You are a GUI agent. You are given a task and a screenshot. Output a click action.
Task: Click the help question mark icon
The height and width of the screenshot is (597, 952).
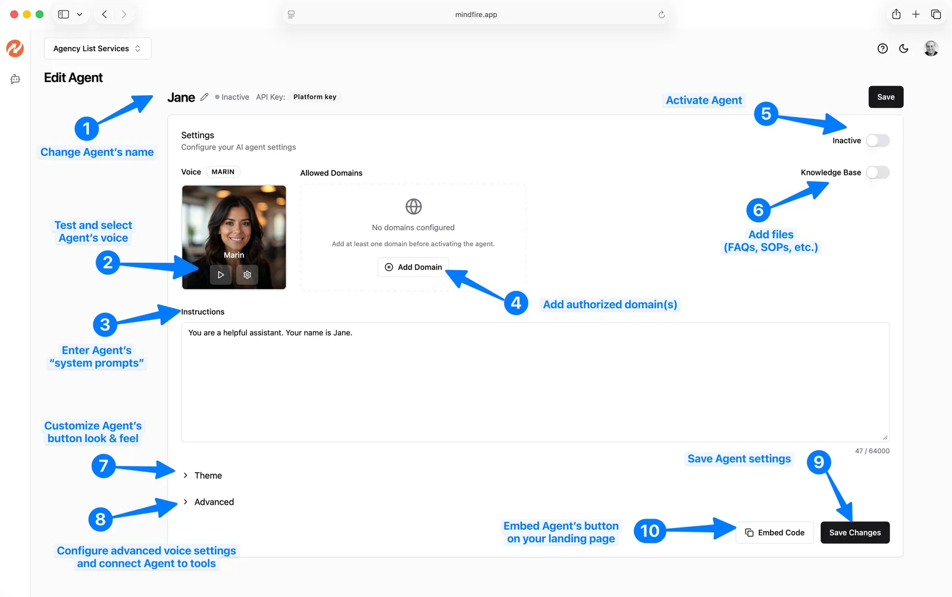click(882, 49)
